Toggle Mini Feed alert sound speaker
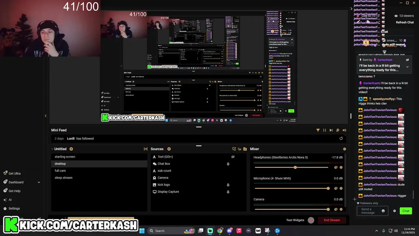The width and height of the screenshot is (419, 236). (344, 130)
